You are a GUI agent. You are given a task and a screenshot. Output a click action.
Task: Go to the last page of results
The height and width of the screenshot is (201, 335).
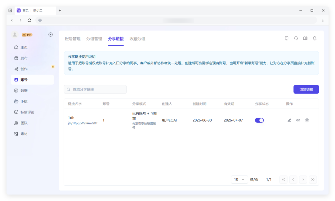(x=313, y=179)
